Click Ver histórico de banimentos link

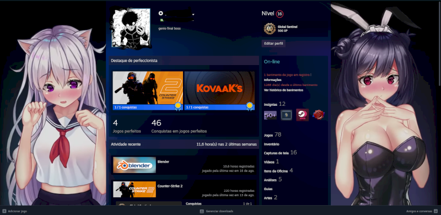(x=283, y=90)
